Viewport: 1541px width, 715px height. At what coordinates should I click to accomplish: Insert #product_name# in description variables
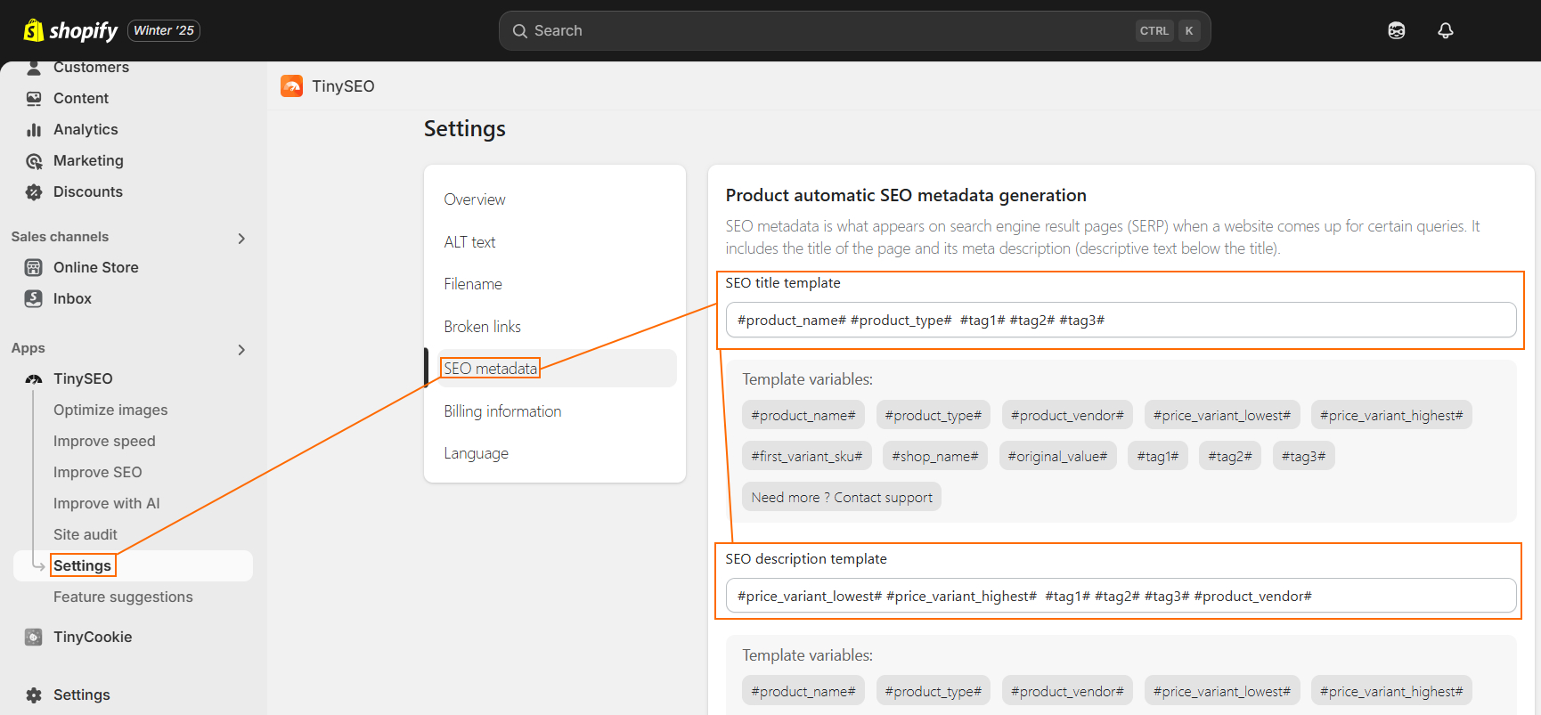(803, 691)
